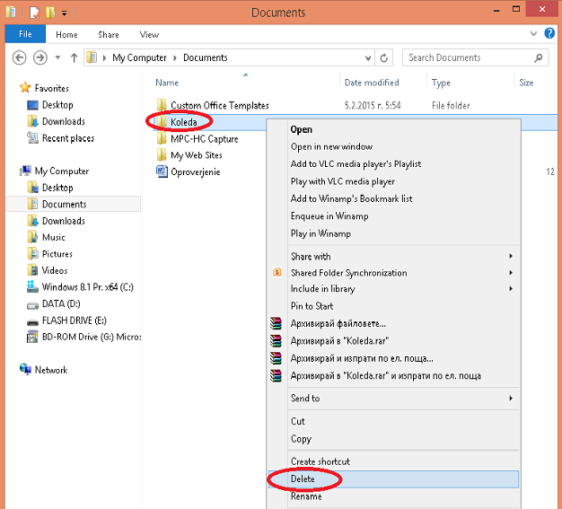Select Network in the navigation pane
This screenshot has width=562, height=509.
pos(50,370)
